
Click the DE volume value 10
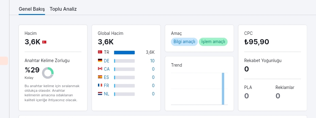point(152,61)
